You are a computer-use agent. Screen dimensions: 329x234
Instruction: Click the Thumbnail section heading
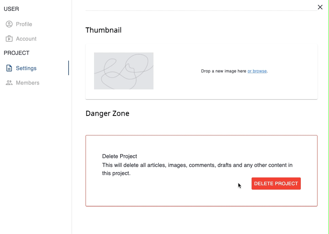point(103,30)
